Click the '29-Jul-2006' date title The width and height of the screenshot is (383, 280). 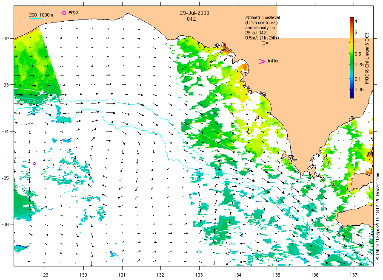click(194, 13)
